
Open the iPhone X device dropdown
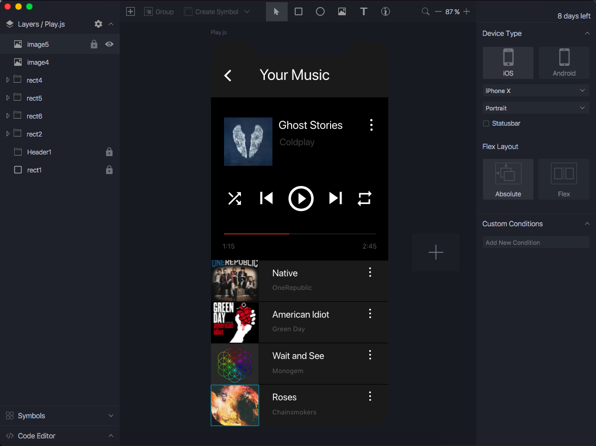click(536, 90)
